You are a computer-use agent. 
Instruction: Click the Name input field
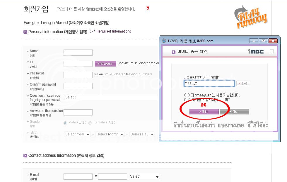pyautogui.click(x=78, y=53)
